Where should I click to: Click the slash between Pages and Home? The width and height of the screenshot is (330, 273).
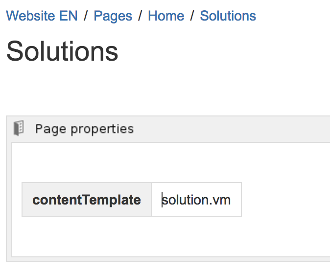click(x=140, y=16)
